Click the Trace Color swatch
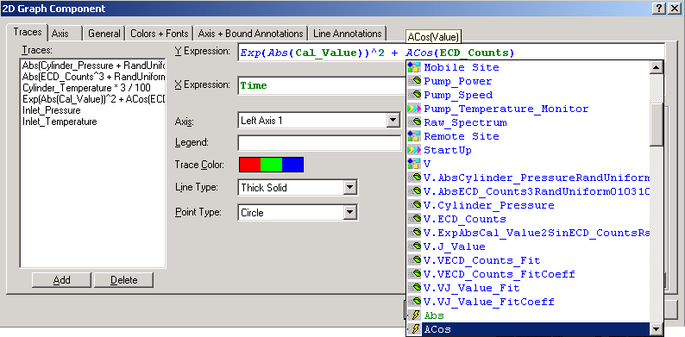The image size is (685, 337). (271, 165)
